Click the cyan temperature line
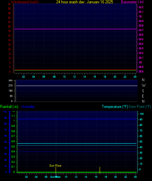 (x=77, y=143)
